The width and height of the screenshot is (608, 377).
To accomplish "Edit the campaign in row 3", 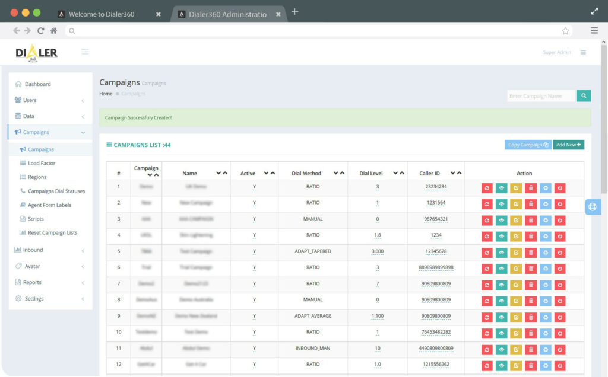I will point(516,219).
